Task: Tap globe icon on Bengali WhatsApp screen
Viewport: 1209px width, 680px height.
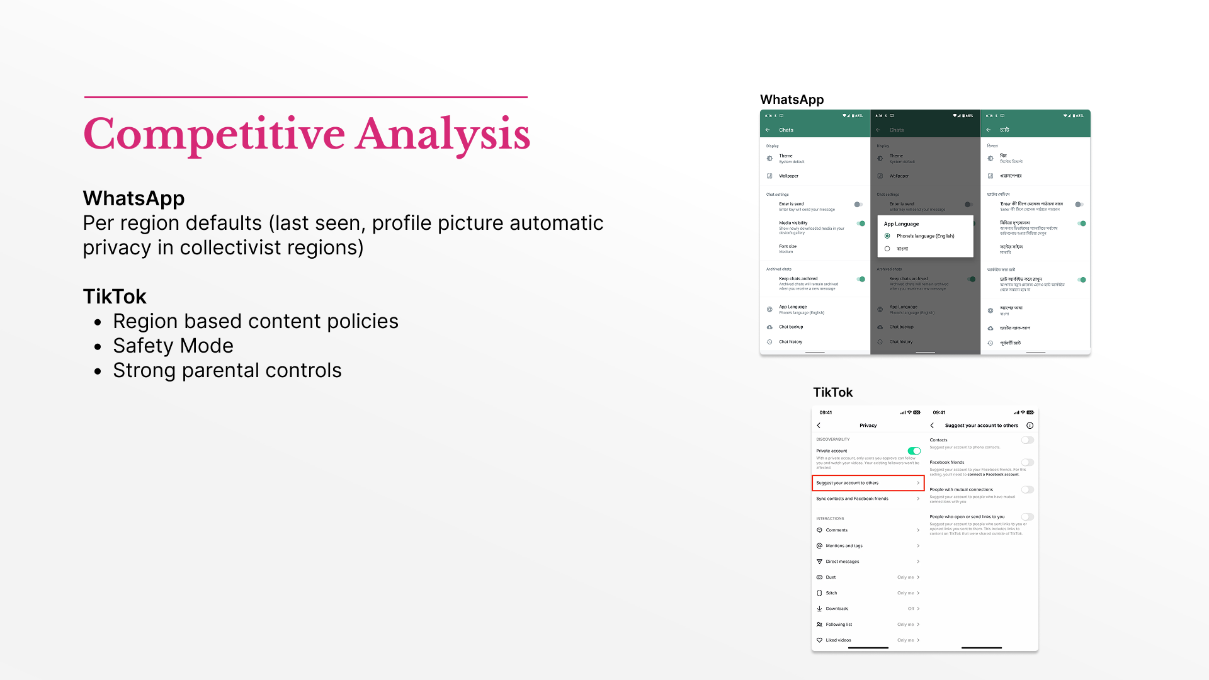Action: 990,310
